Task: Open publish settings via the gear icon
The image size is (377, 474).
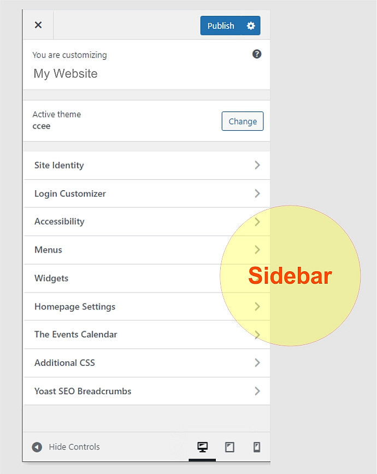Action: point(251,25)
